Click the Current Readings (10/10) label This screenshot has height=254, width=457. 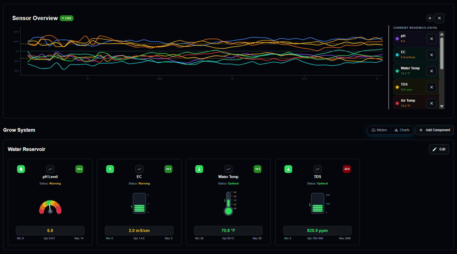415,28
